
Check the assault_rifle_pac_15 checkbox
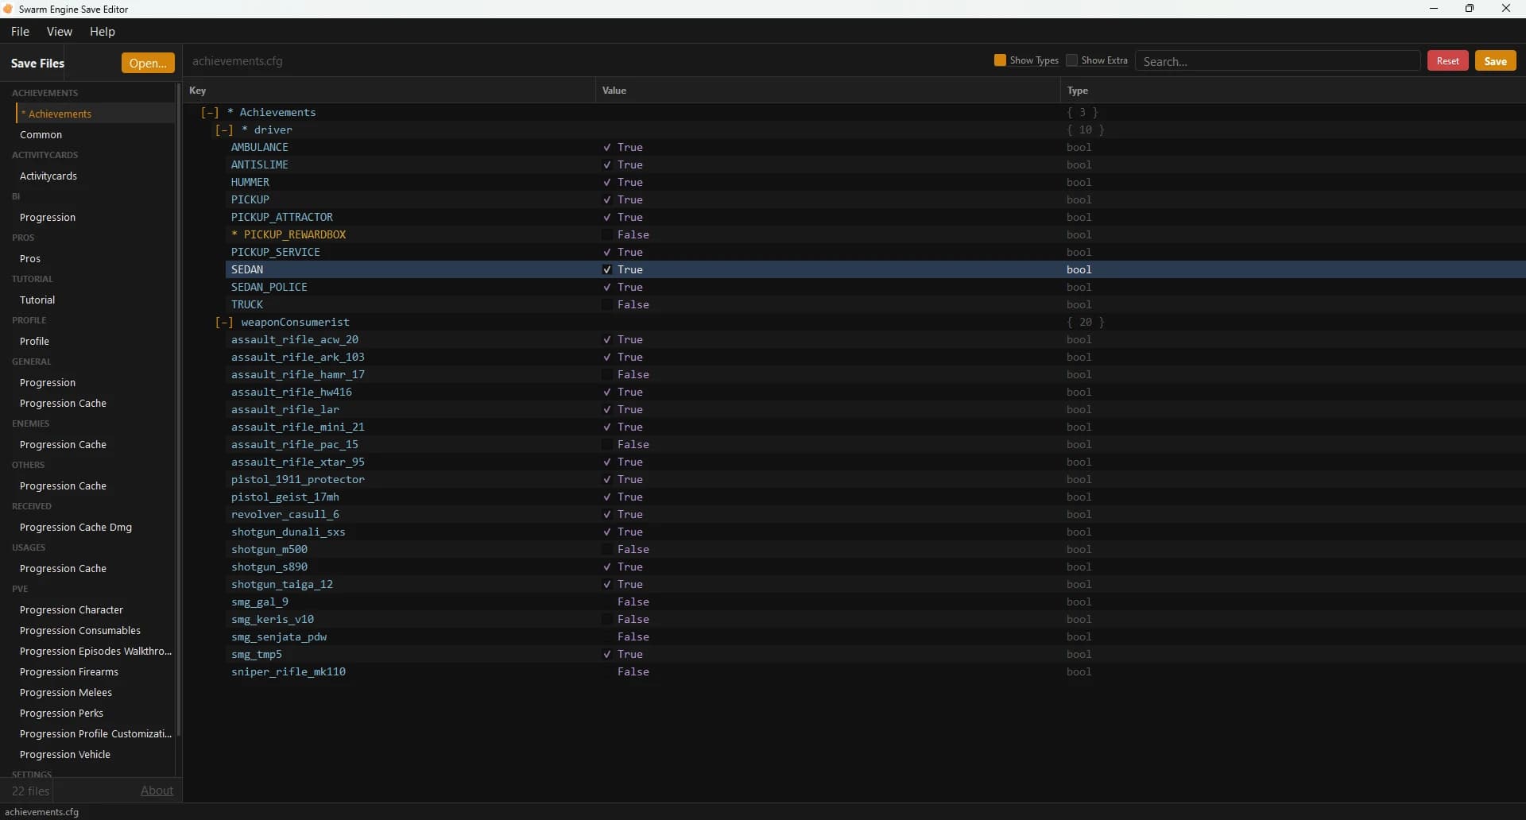click(606, 444)
